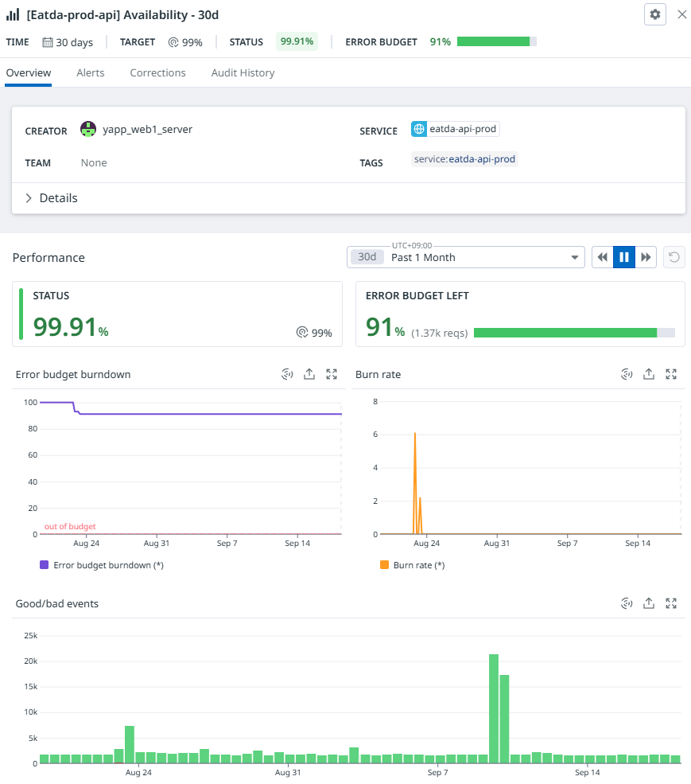The width and height of the screenshot is (691, 784).
Task: Click the calendar icon next to 30 days
Action: coord(48,42)
